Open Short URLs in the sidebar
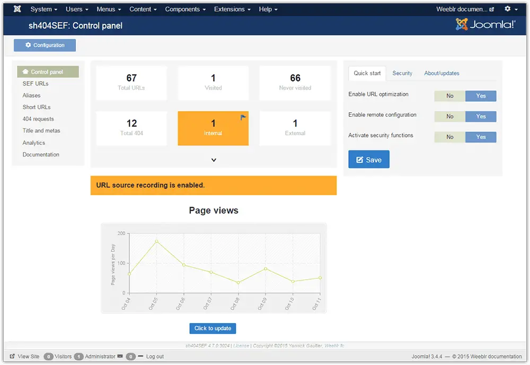530x365 pixels. tap(37, 107)
